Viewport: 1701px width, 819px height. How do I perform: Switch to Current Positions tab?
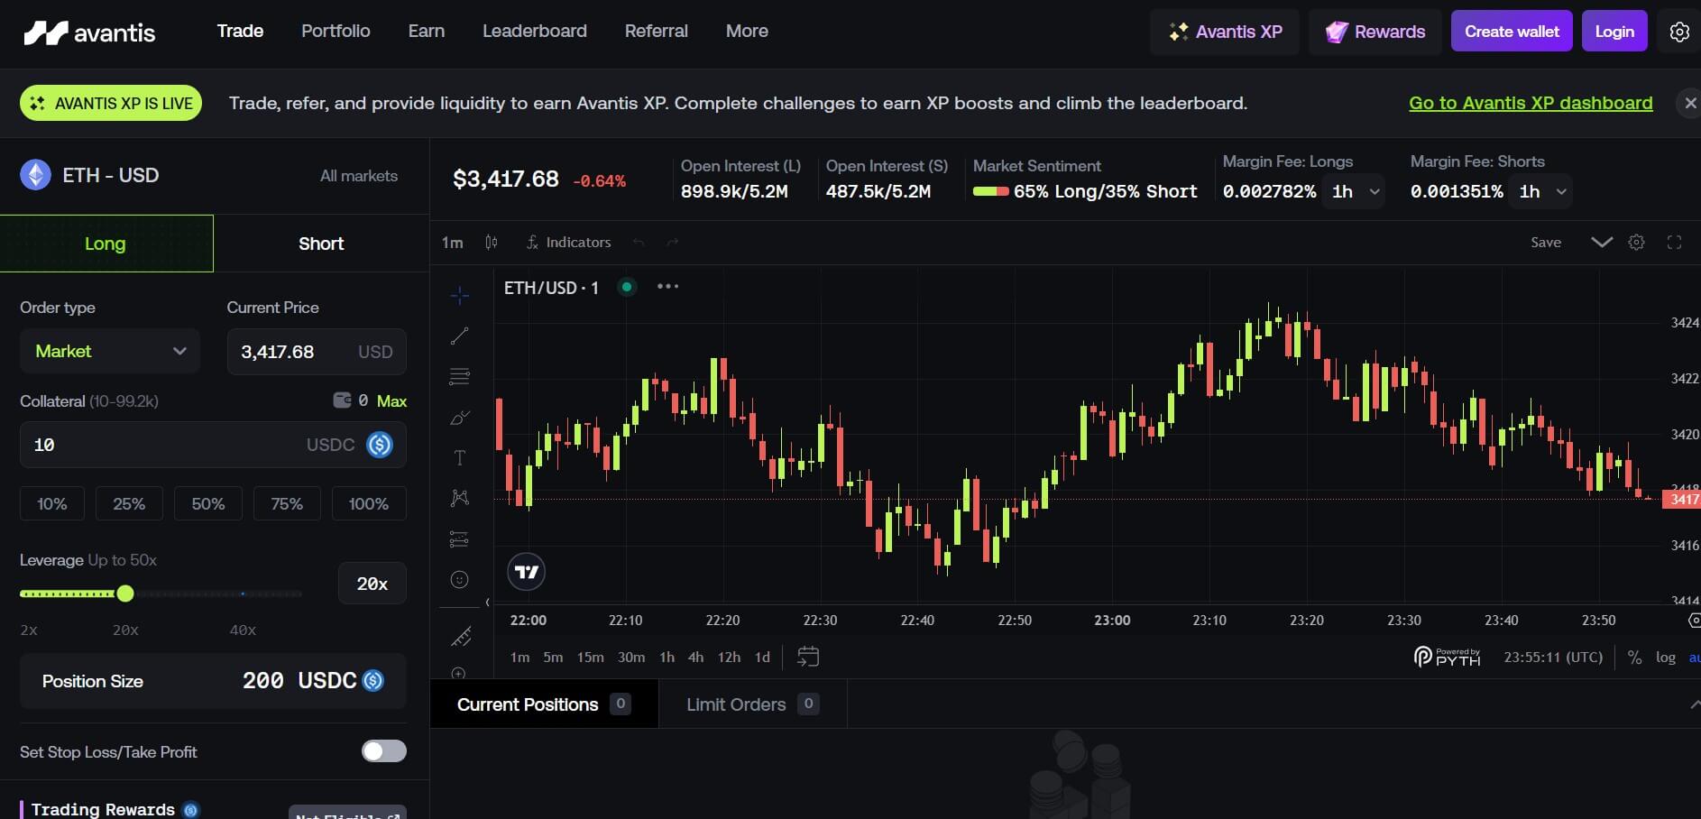click(x=545, y=704)
